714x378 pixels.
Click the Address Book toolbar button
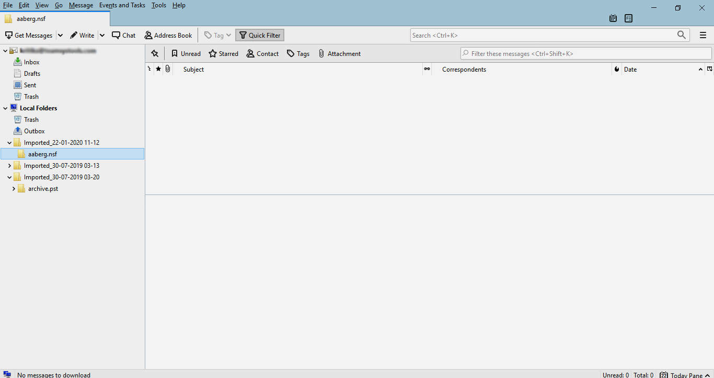(x=168, y=36)
